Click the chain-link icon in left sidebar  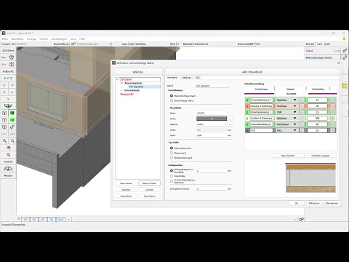(12, 127)
